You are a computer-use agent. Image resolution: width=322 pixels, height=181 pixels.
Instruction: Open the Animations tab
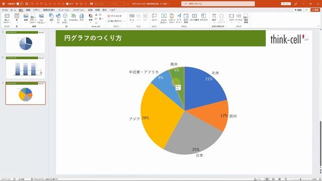(64, 10)
